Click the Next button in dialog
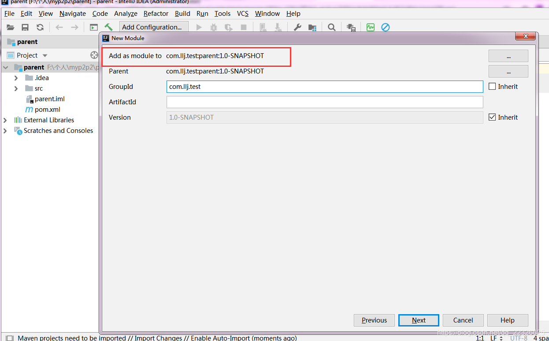 419,320
